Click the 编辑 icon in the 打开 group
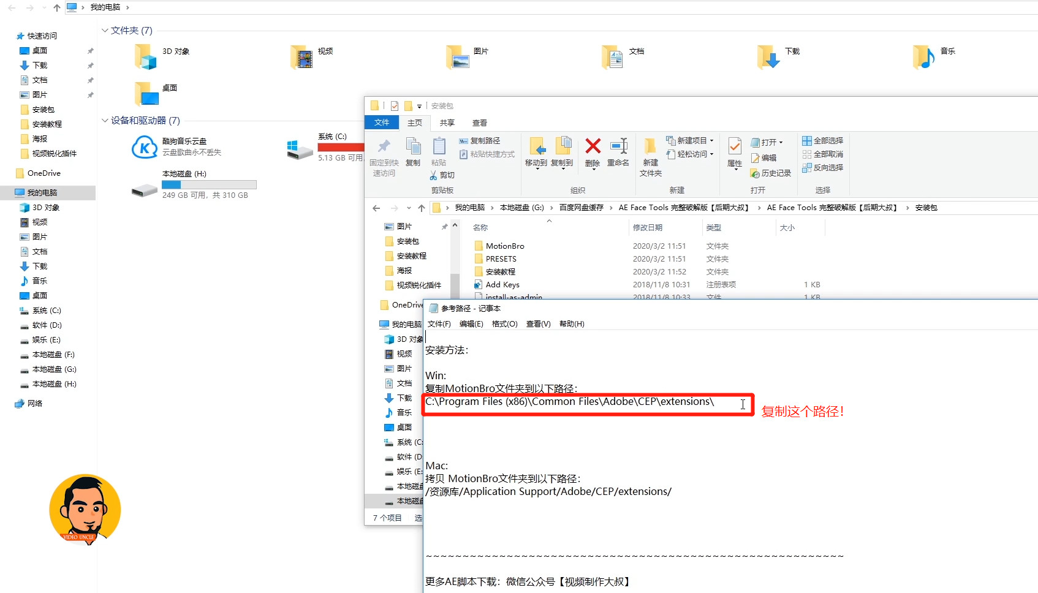Image resolution: width=1038 pixels, height=593 pixels. click(x=755, y=158)
